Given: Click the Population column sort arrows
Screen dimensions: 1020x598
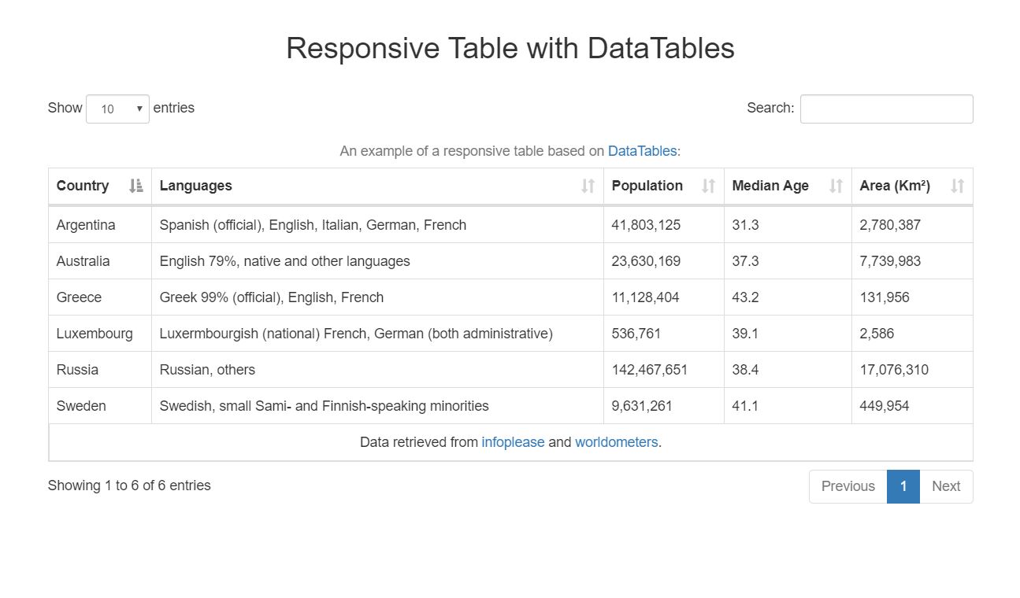Looking at the screenshot, I should tap(708, 186).
